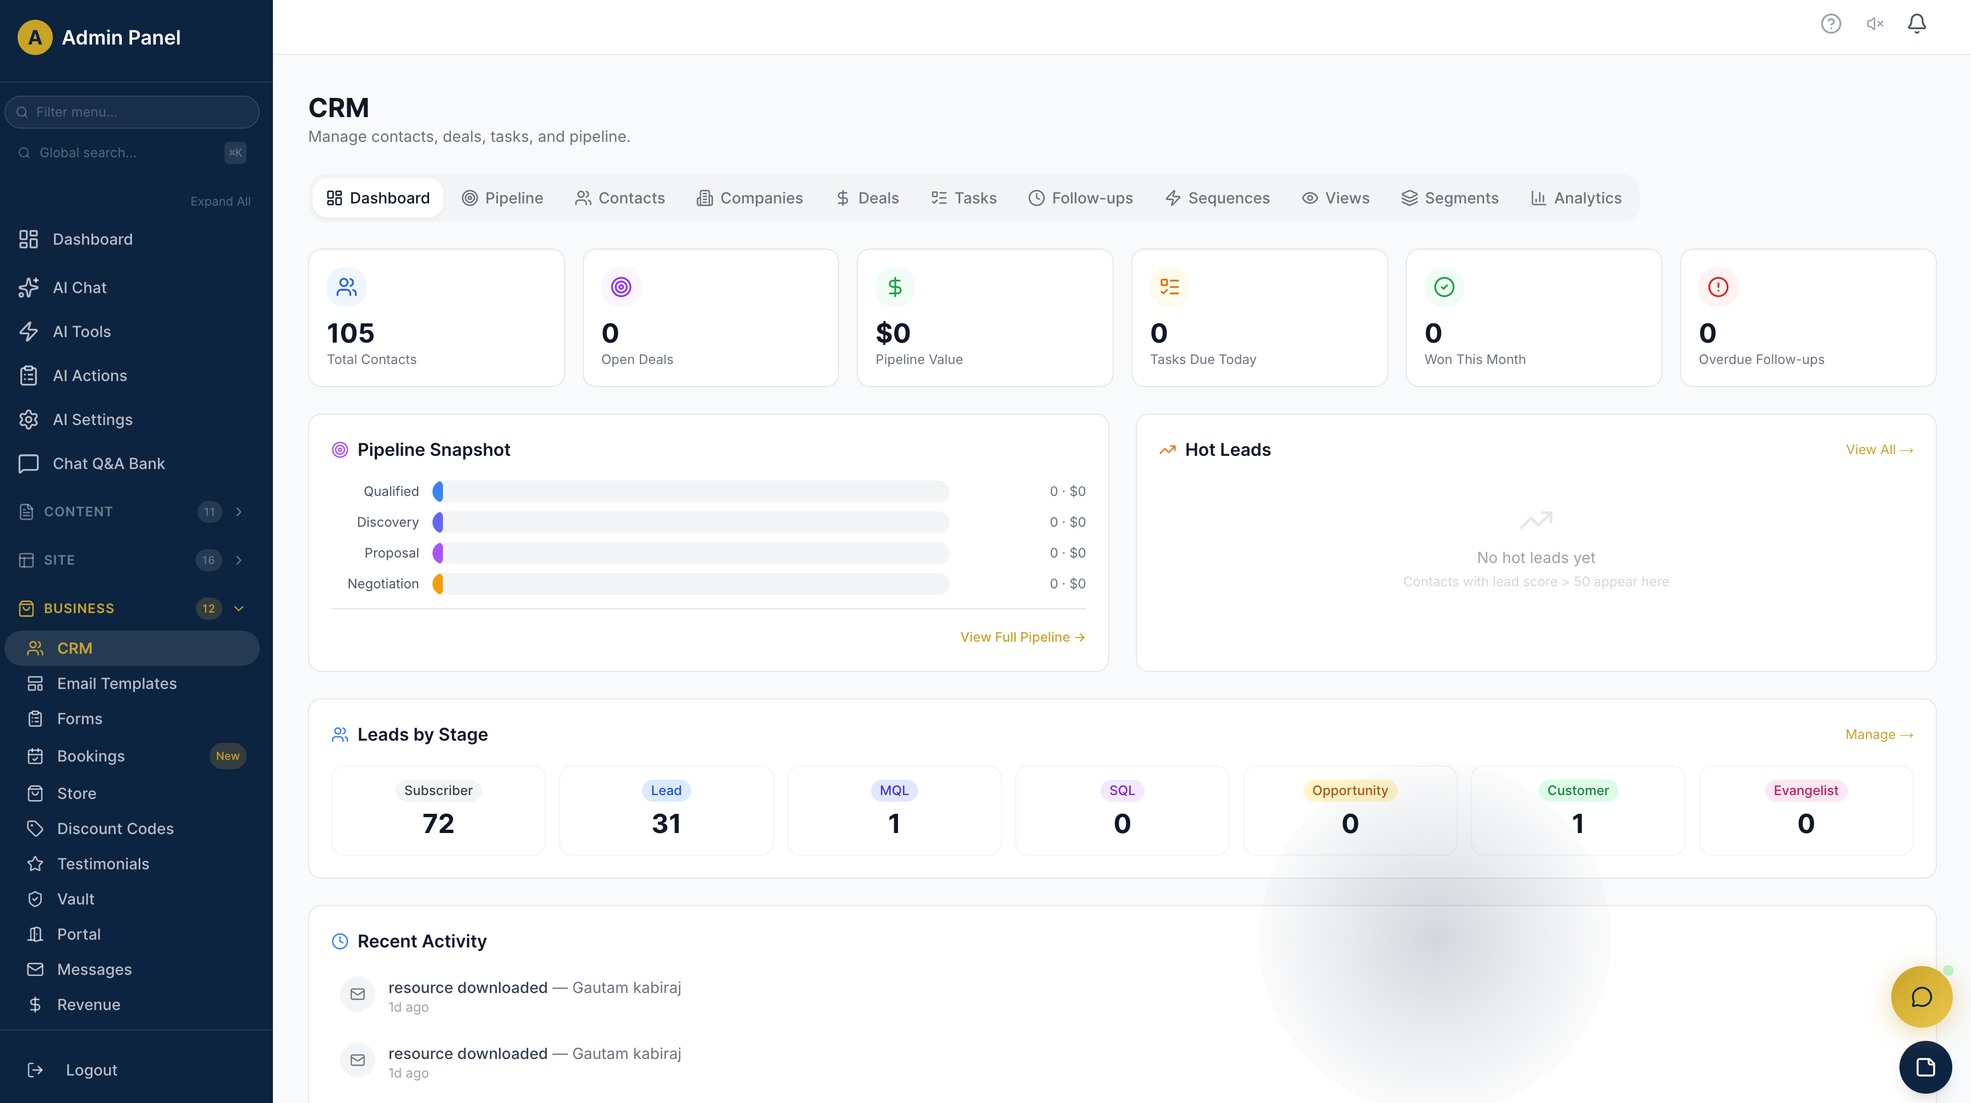Viewport: 1971px width, 1103px height.
Task: Open the Testimonials section
Action: [x=103, y=864]
